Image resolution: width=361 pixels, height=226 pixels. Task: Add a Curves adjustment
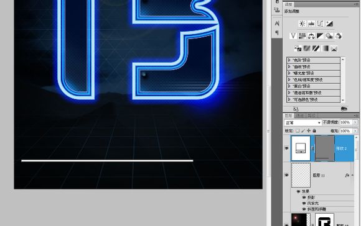[x=320, y=24]
